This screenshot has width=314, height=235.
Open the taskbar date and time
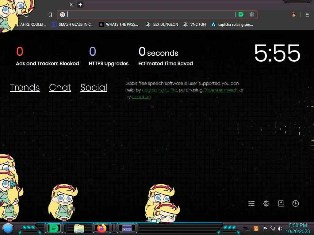click(297, 228)
